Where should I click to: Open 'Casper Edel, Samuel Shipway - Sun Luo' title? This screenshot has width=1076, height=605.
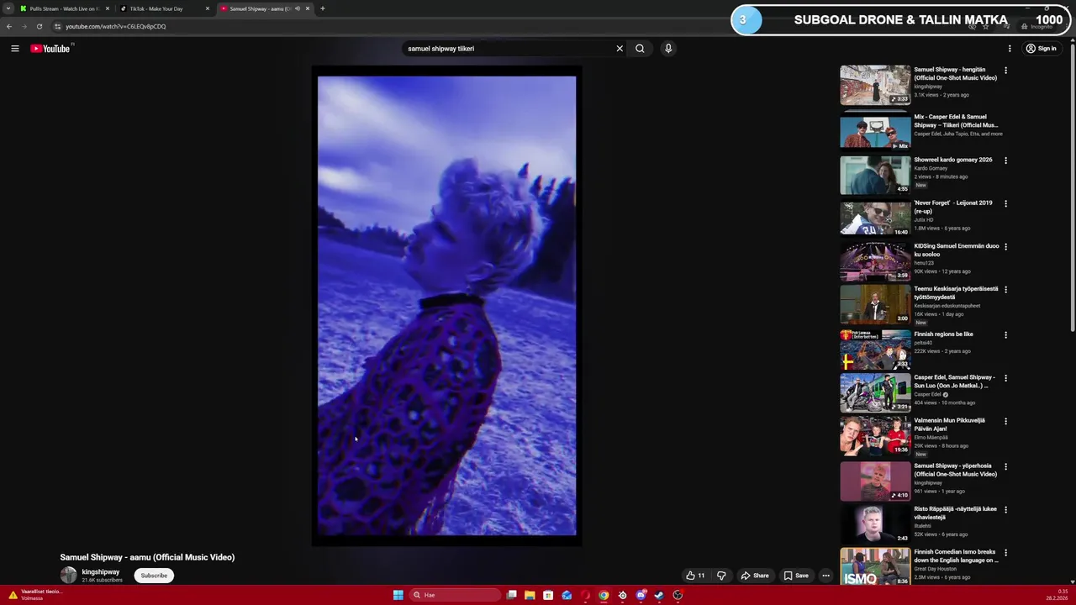[x=955, y=381]
